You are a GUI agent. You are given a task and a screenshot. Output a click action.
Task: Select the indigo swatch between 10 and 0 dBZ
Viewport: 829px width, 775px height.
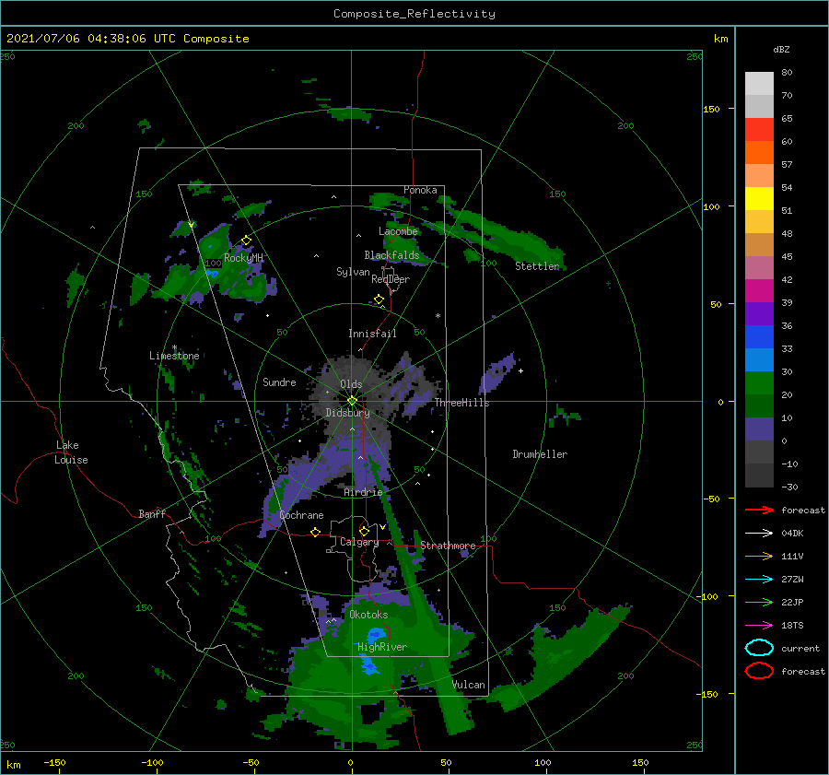point(759,429)
